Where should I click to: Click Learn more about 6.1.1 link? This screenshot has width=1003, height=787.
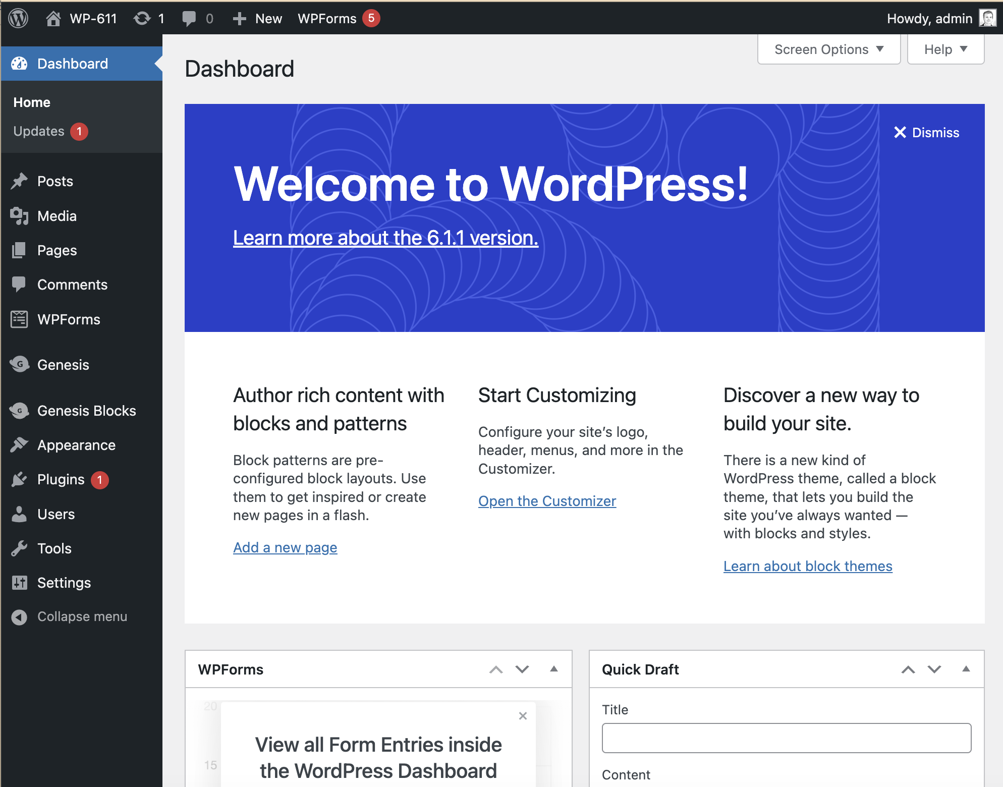[x=385, y=239]
